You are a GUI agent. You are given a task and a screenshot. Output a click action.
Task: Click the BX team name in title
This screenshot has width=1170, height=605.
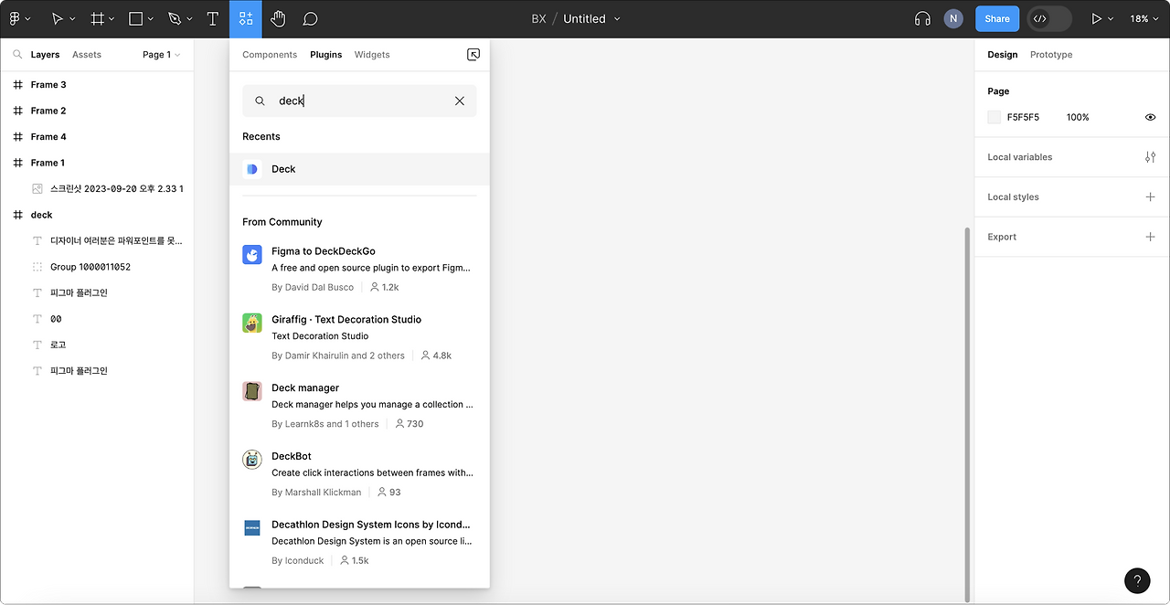[538, 19]
